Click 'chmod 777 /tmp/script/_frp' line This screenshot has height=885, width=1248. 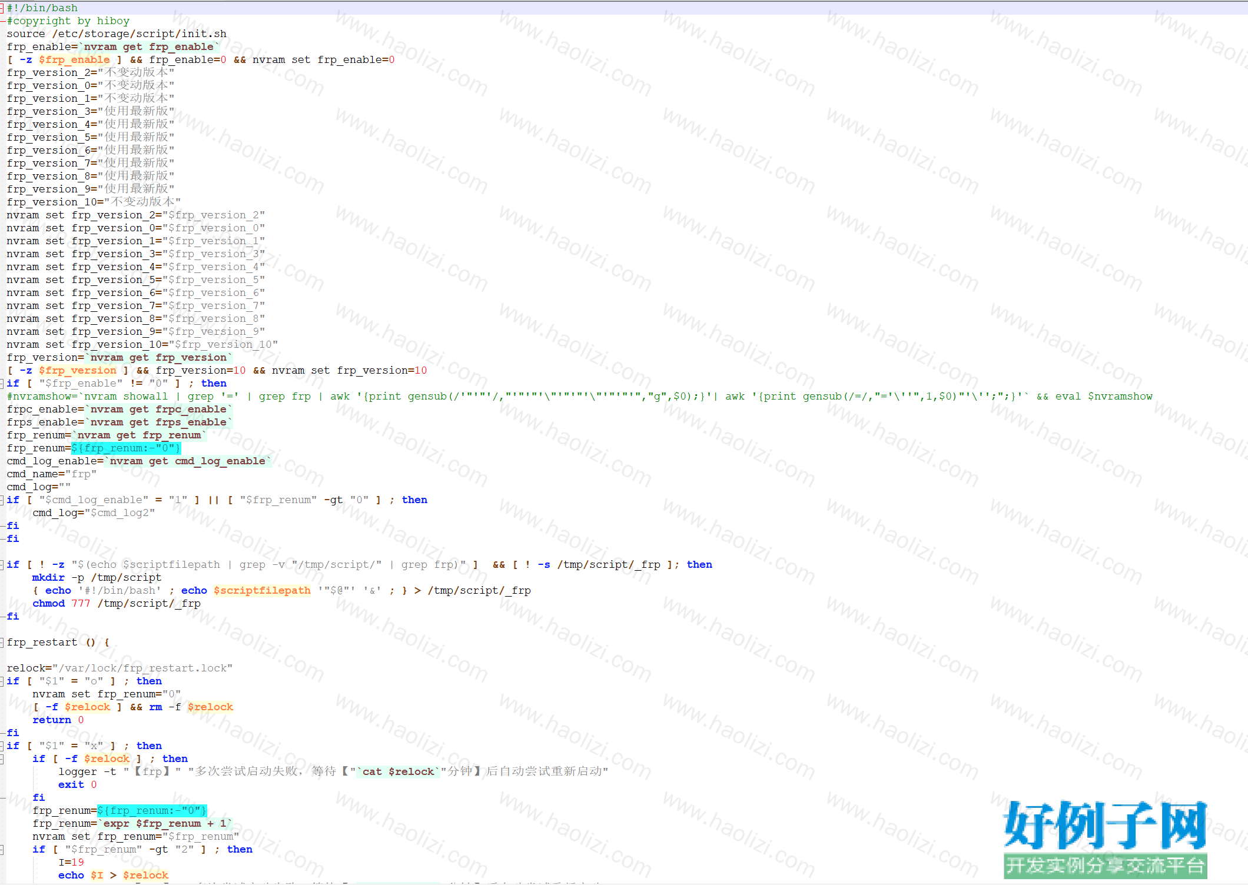pyautogui.click(x=117, y=603)
